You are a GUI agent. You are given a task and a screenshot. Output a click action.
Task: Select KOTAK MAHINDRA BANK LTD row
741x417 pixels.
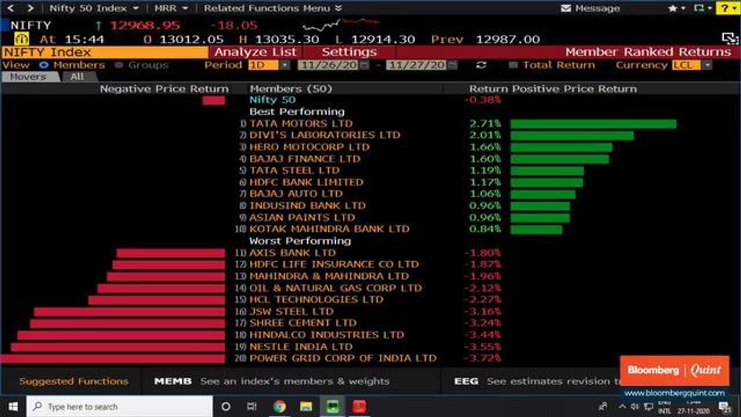329,229
